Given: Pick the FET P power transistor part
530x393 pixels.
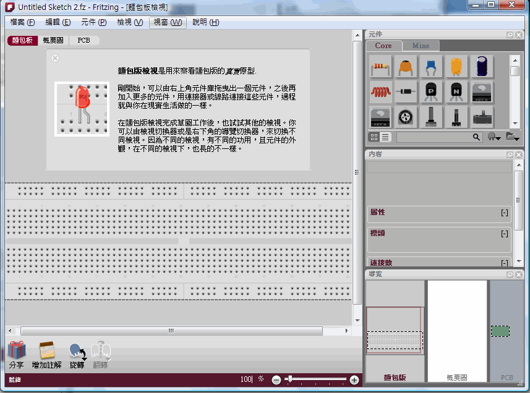Looking at the screenshot, I should (x=482, y=92).
